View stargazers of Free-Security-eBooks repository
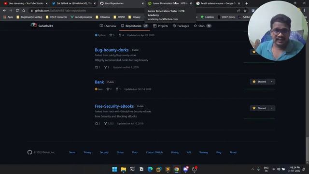 (x=98, y=124)
